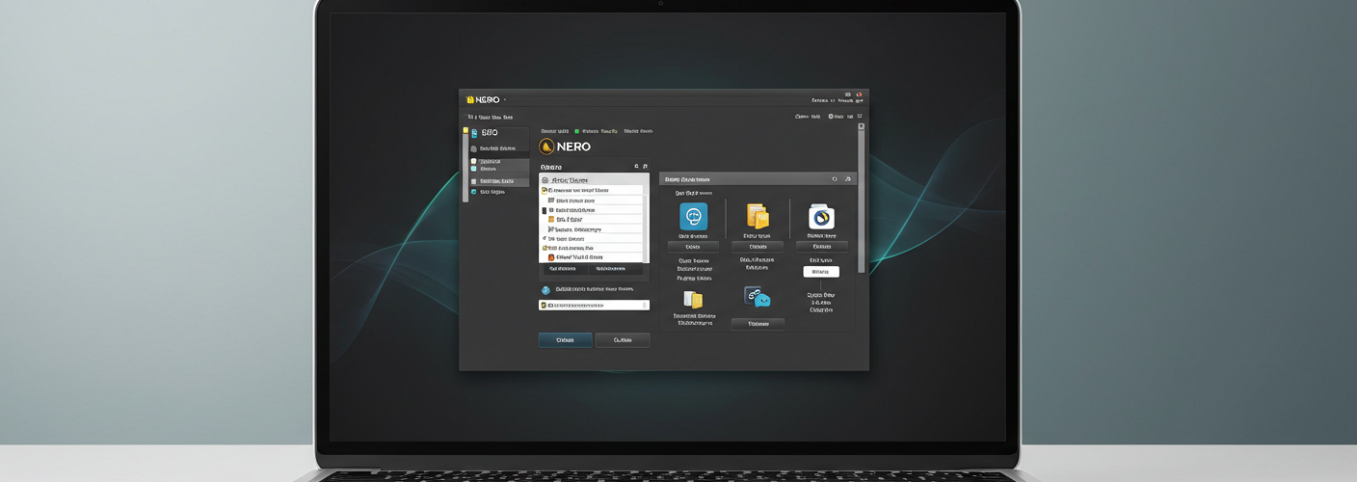Open the blue round face icon tile
This screenshot has height=482, width=1357.
coord(693,216)
